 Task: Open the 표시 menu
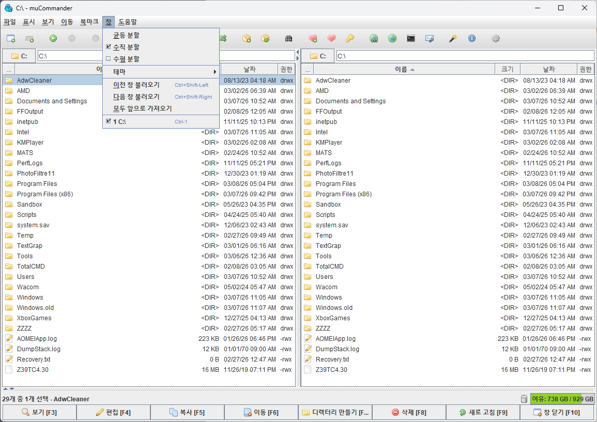(x=29, y=22)
